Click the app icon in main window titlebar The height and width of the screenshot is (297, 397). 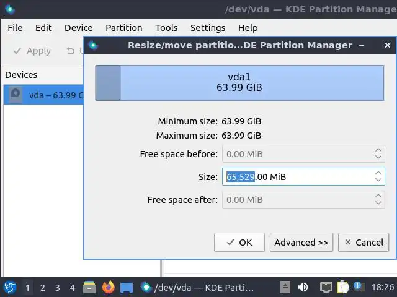pos(10,10)
